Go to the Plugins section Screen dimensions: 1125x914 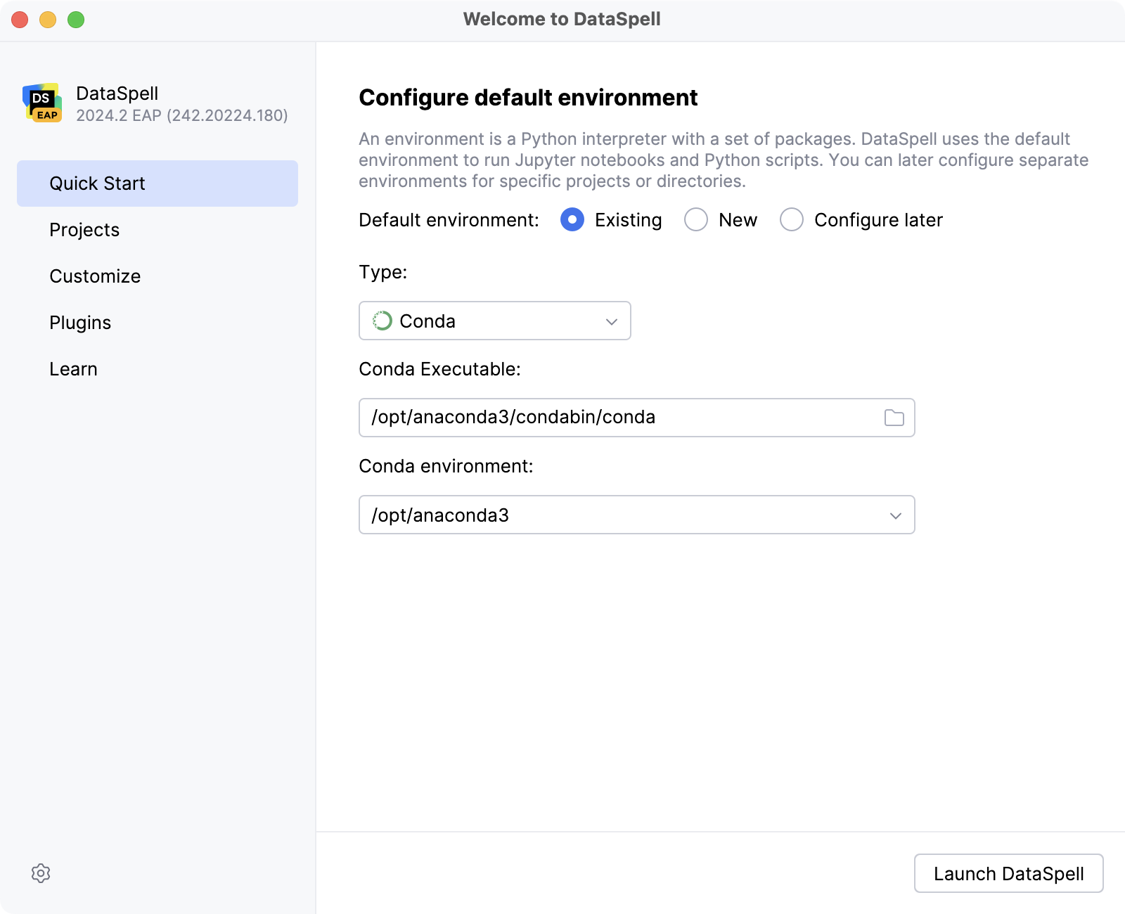tap(80, 323)
